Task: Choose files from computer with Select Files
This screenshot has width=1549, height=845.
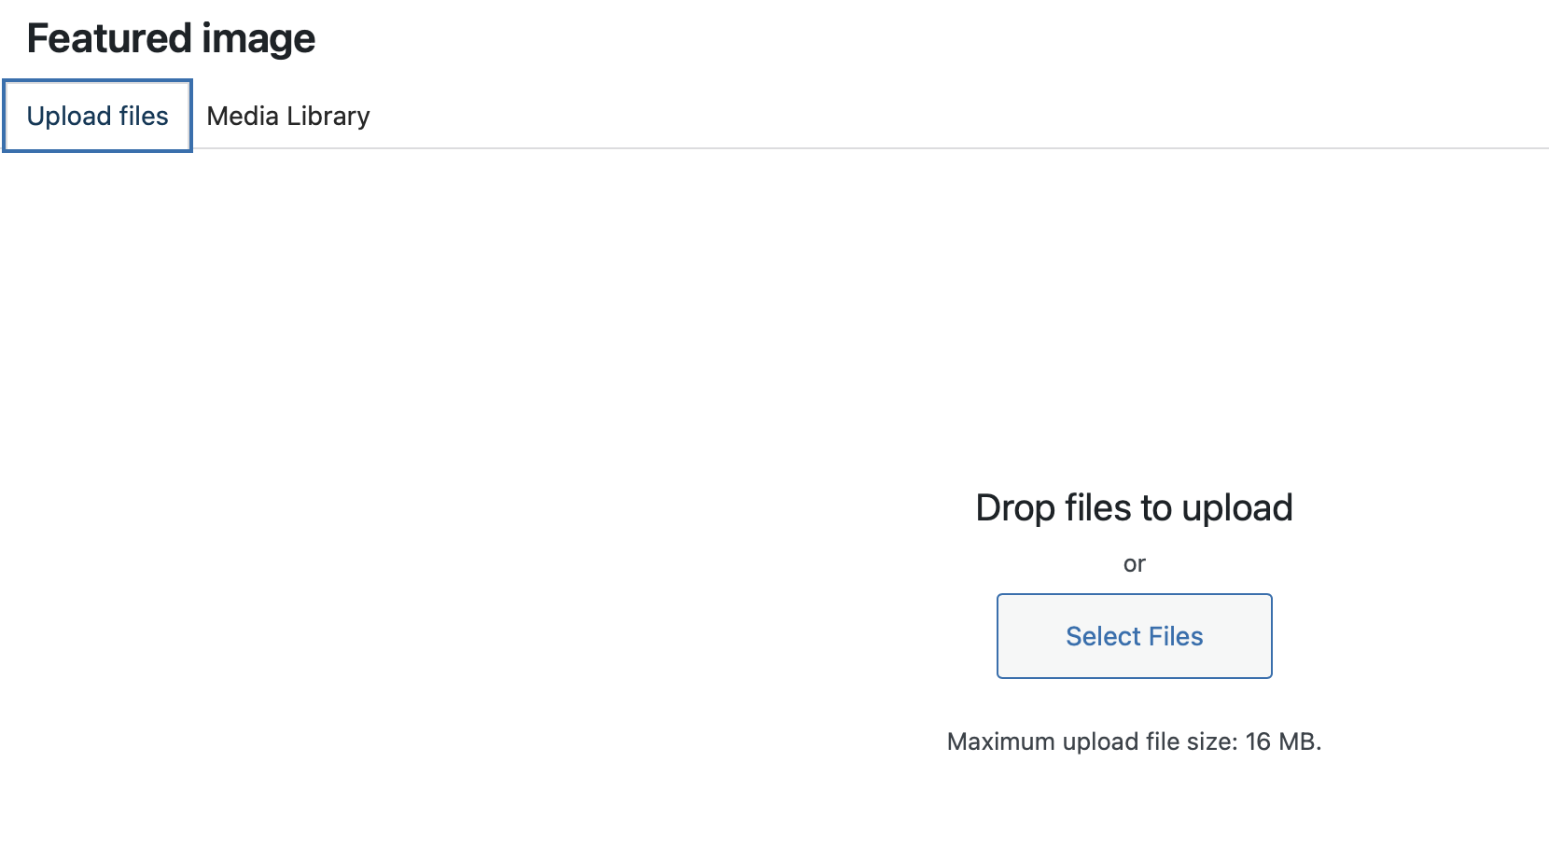Action: (1134, 636)
